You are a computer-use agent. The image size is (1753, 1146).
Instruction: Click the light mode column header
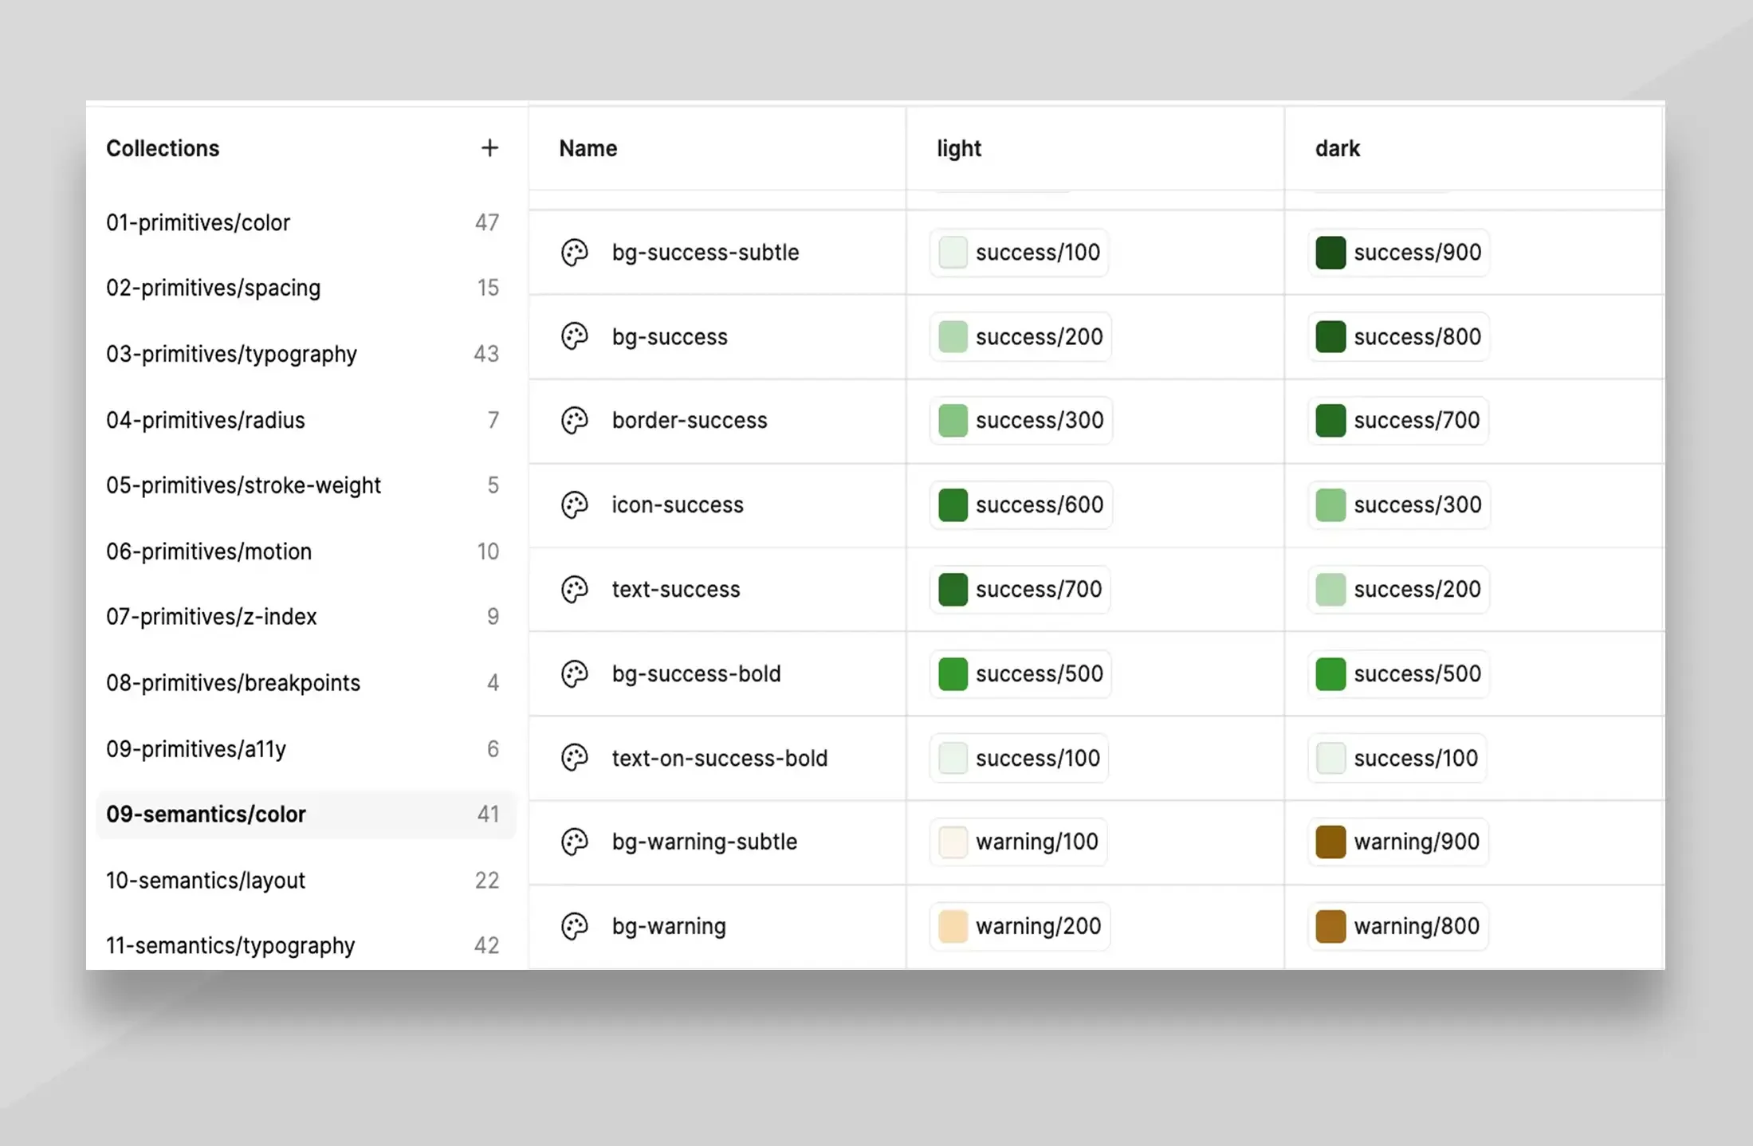click(959, 148)
